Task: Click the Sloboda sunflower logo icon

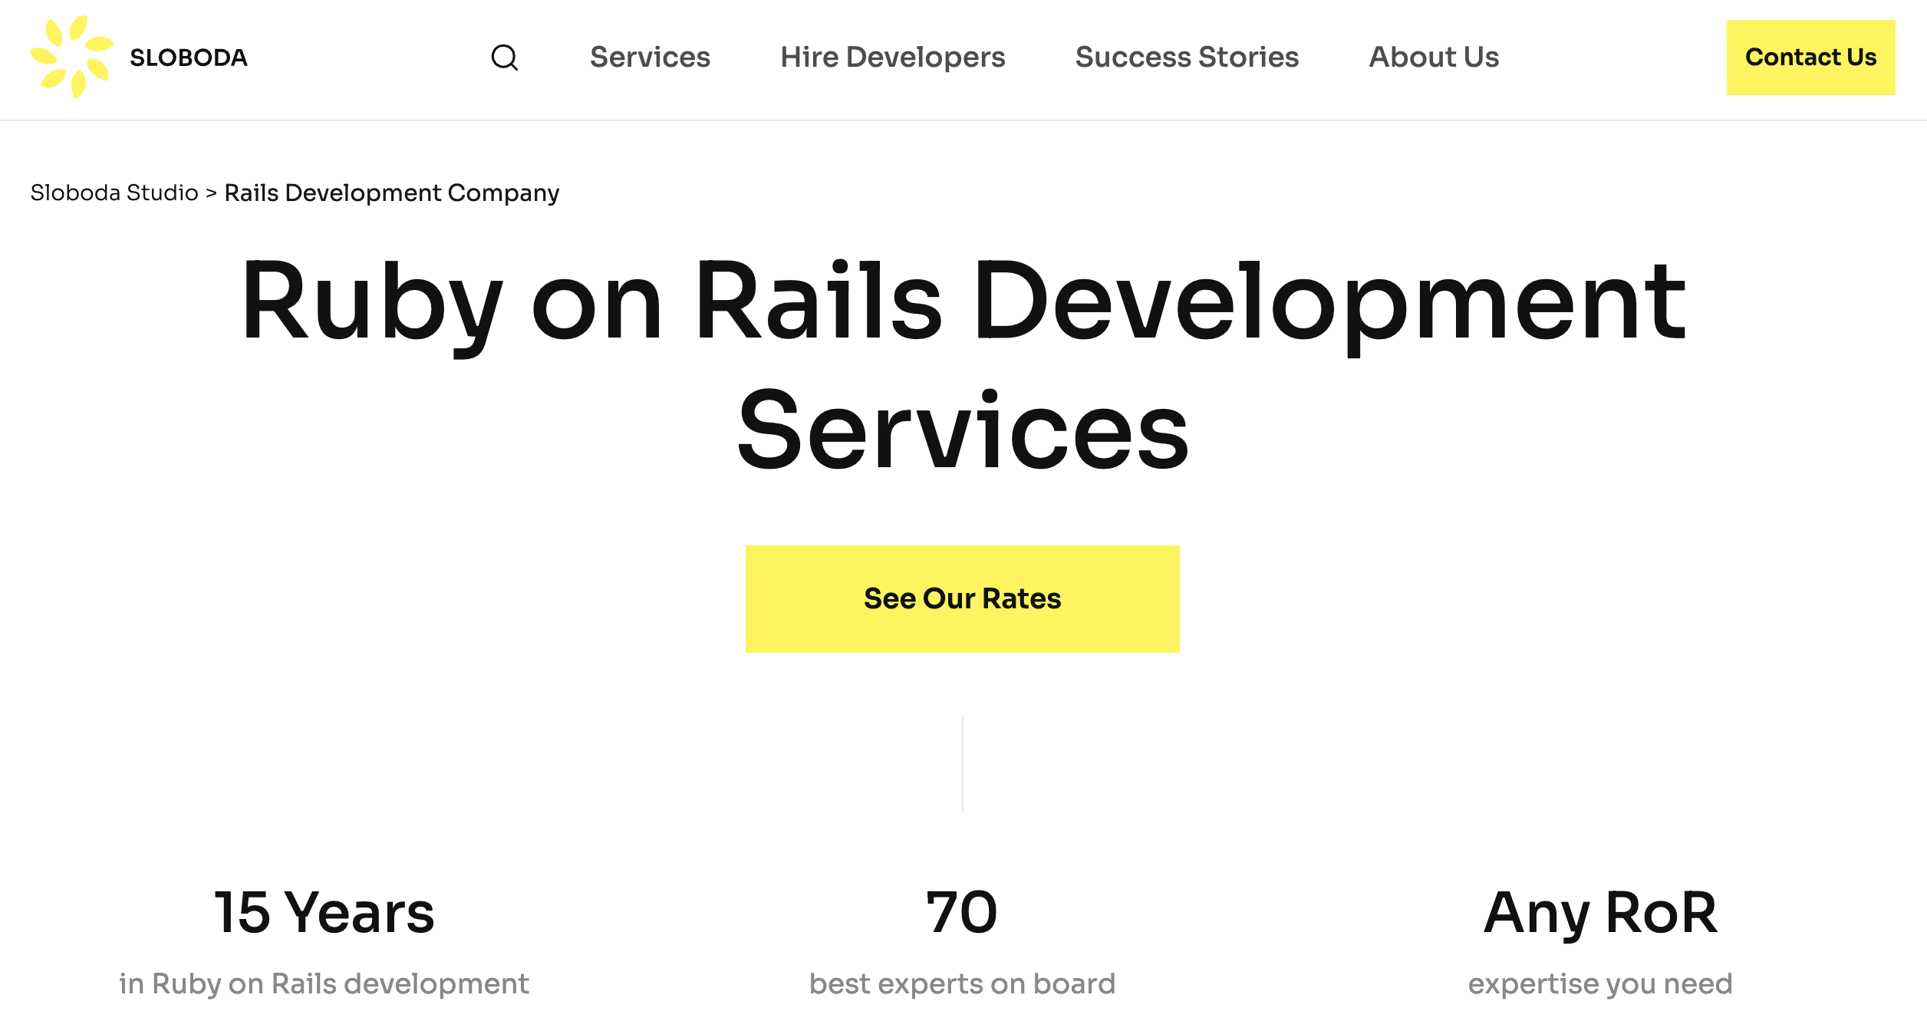Action: [71, 57]
